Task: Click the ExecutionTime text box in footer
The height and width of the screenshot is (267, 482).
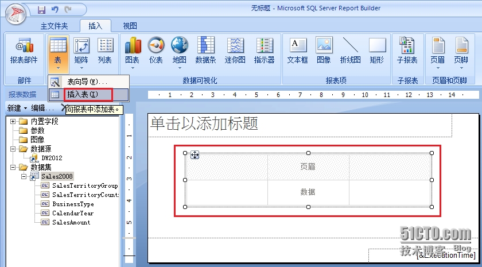Action: click(423, 255)
